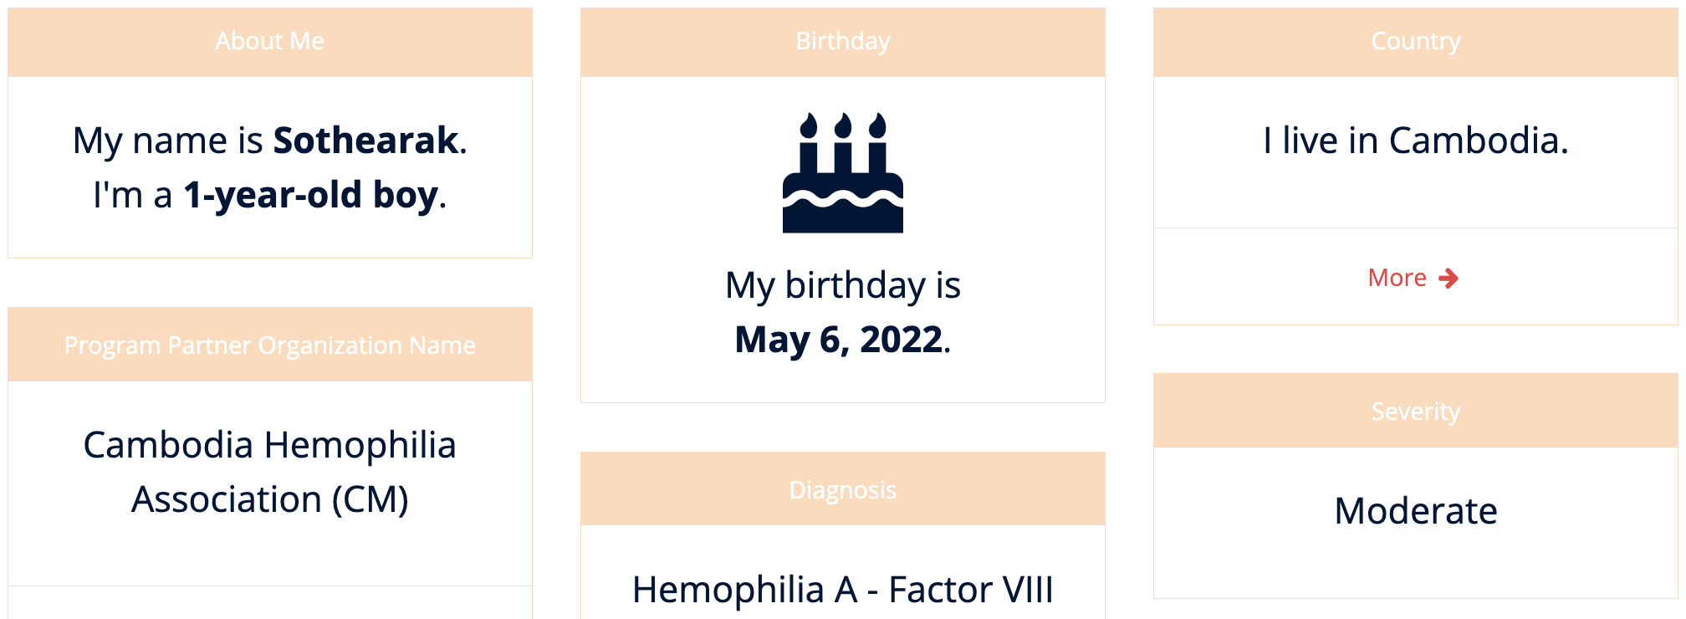Click "Factor VIII" in the diagnosis

[970, 590]
